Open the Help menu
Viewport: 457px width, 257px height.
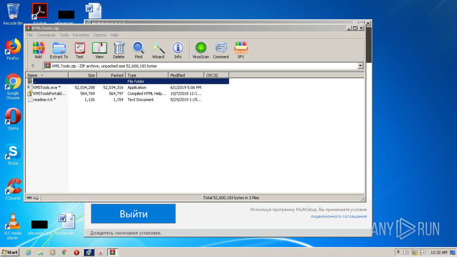pyautogui.click(x=114, y=35)
